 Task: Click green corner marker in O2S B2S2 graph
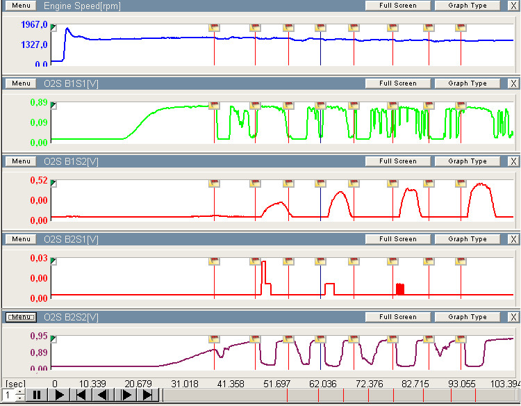[x=53, y=339]
